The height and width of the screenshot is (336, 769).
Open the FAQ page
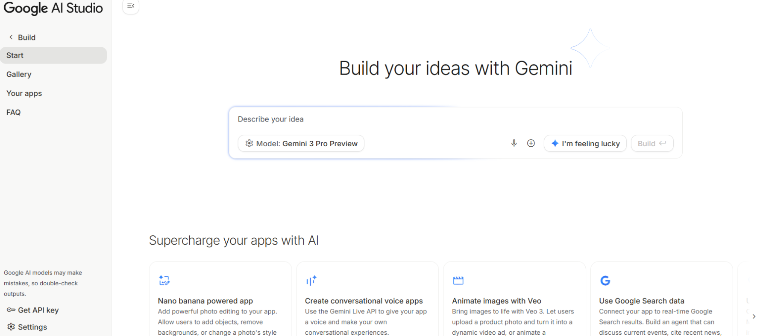(14, 113)
